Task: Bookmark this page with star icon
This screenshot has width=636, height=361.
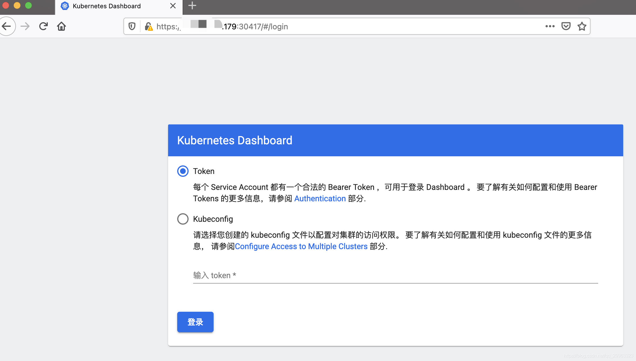Action: [582, 26]
